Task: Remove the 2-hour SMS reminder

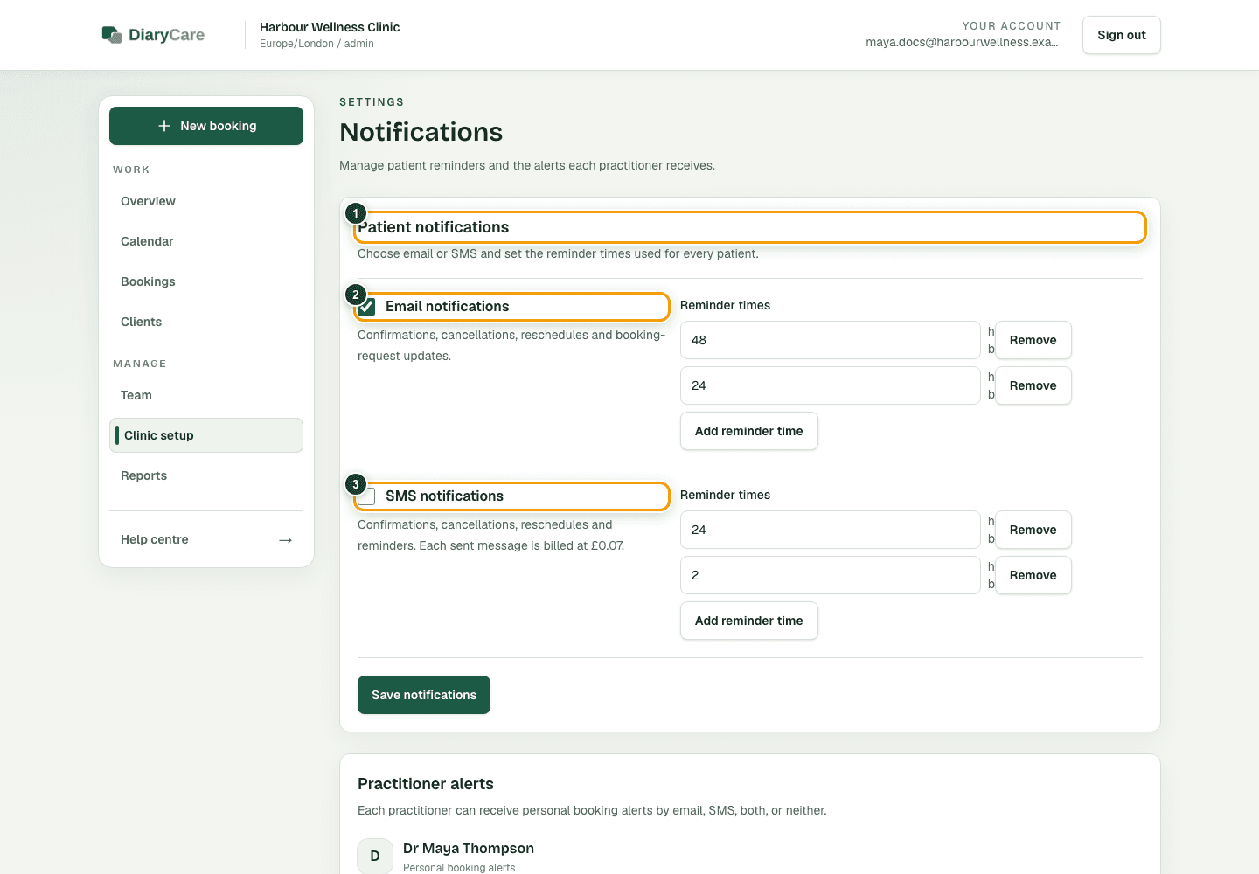Action: (x=1033, y=575)
